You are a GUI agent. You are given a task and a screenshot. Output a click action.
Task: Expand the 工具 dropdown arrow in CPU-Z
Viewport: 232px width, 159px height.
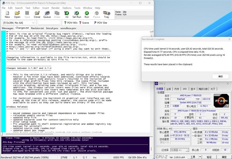tap(200, 157)
